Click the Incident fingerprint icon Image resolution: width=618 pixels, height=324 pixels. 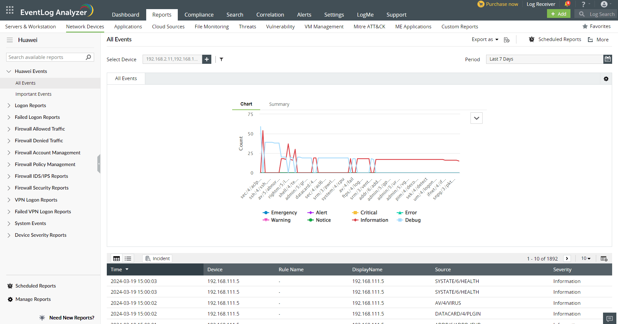point(148,258)
